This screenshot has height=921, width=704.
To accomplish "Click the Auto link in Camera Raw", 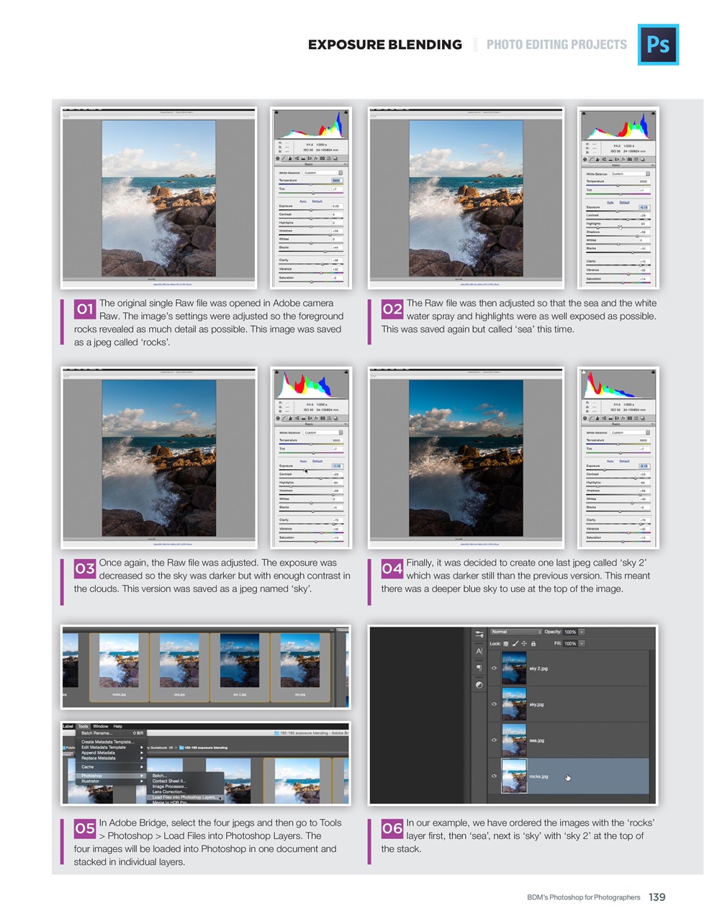I will 303,201.
